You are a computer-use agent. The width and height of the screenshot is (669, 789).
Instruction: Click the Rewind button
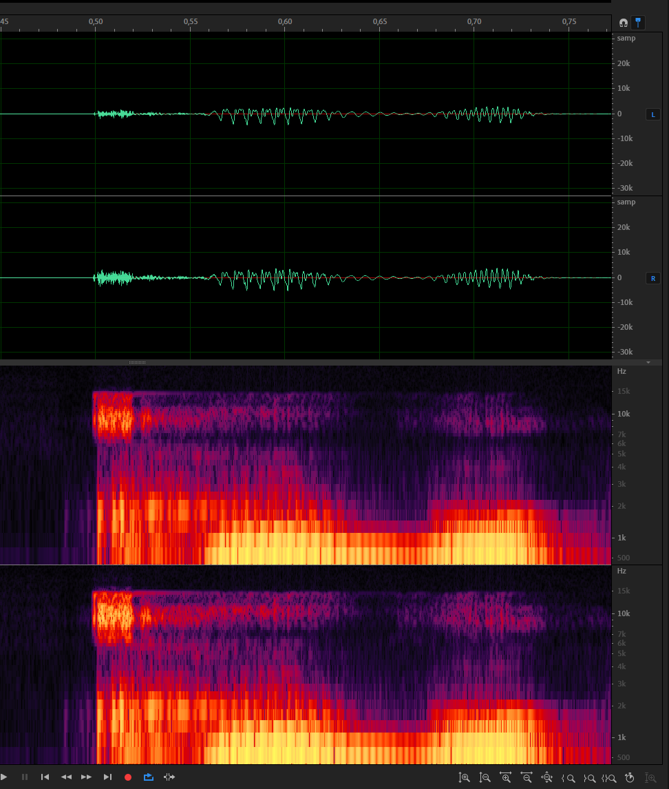click(x=66, y=777)
